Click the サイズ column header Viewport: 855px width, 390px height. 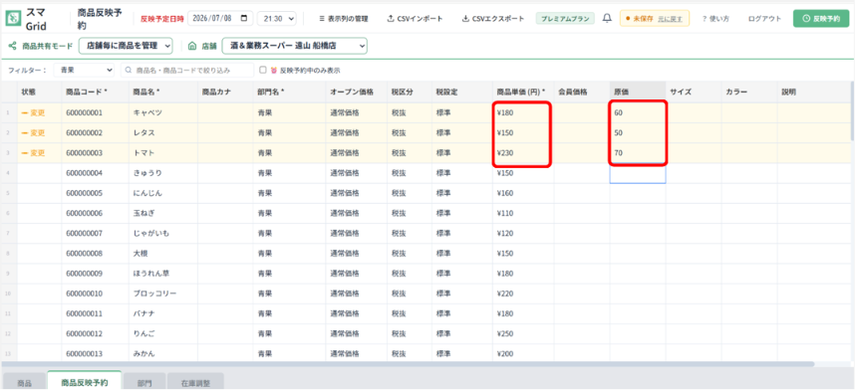pyautogui.click(x=693, y=93)
